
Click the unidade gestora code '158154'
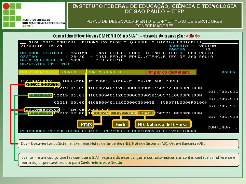pos(79,53)
